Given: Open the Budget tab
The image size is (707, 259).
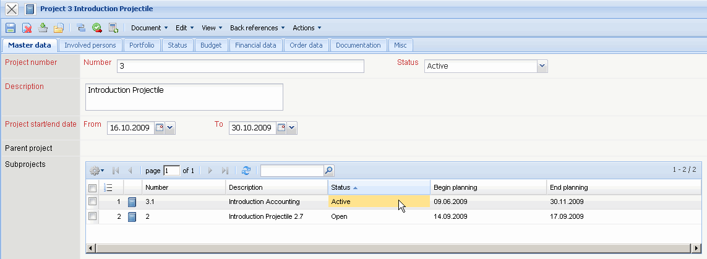Looking at the screenshot, I should [211, 45].
